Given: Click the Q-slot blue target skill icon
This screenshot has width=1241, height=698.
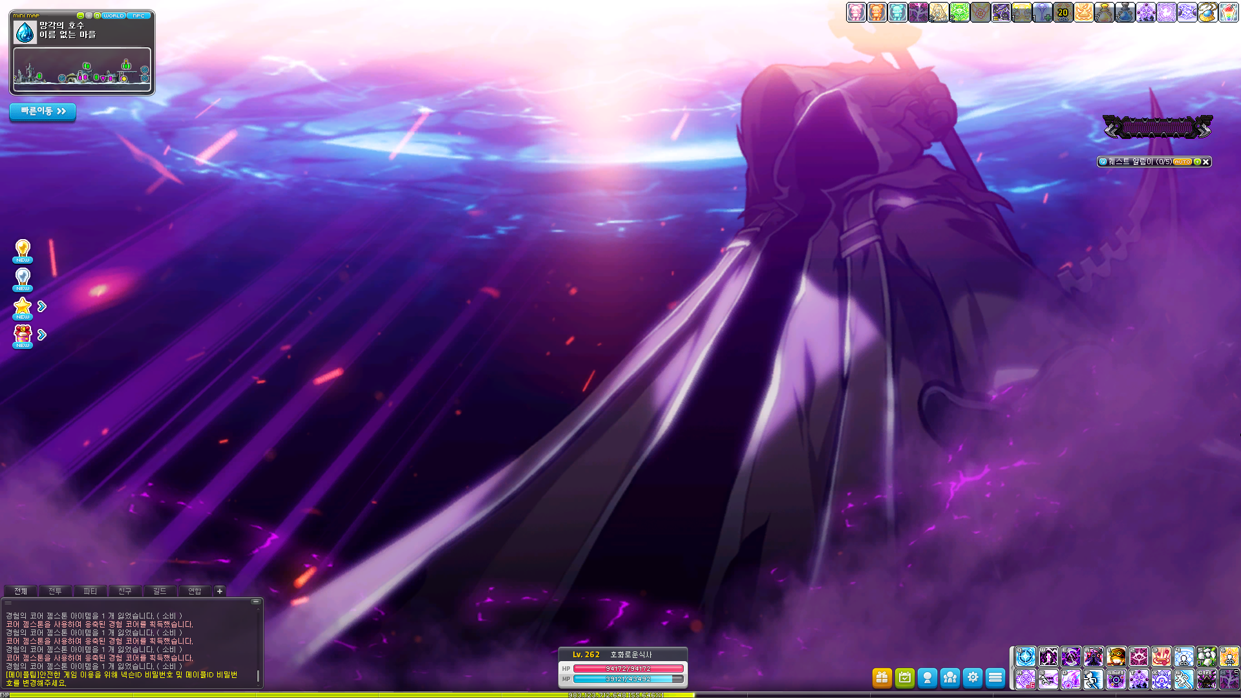Looking at the screenshot, I should [1025, 657].
